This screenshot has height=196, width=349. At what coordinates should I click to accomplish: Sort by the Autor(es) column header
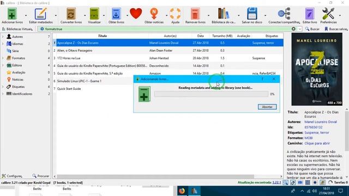pyautogui.click(x=170, y=36)
